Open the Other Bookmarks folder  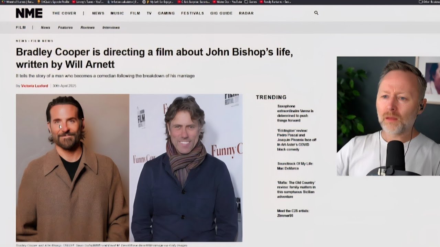[x=429, y=2]
